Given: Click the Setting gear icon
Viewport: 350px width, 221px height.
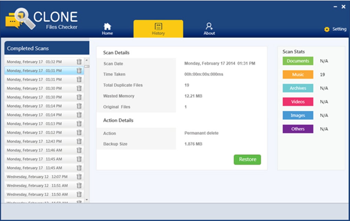Looking at the screenshot, I should click(327, 29).
